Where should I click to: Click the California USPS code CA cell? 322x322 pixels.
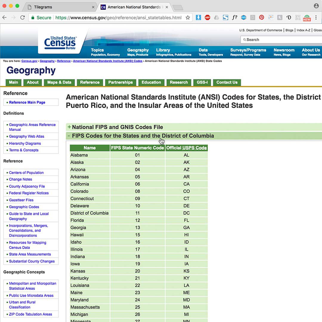pyautogui.click(x=186, y=184)
